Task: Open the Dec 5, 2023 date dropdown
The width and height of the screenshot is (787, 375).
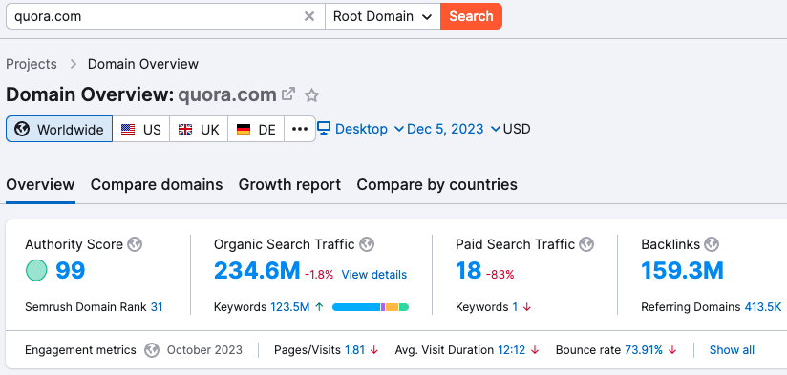Action: (454, 130)
